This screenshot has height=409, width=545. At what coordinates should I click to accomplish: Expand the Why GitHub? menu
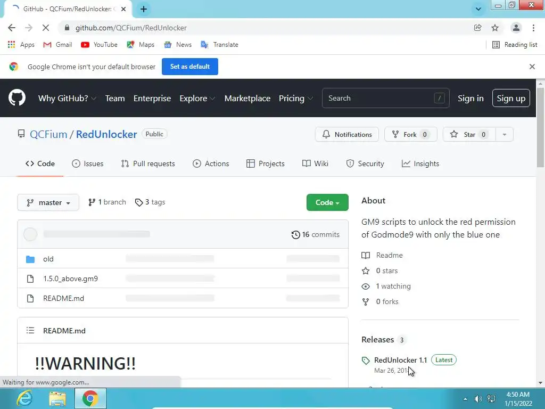(67, 98)
